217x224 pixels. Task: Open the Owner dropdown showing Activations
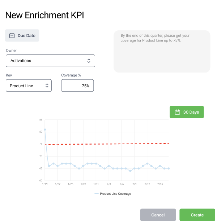click(x=50, y=61)
